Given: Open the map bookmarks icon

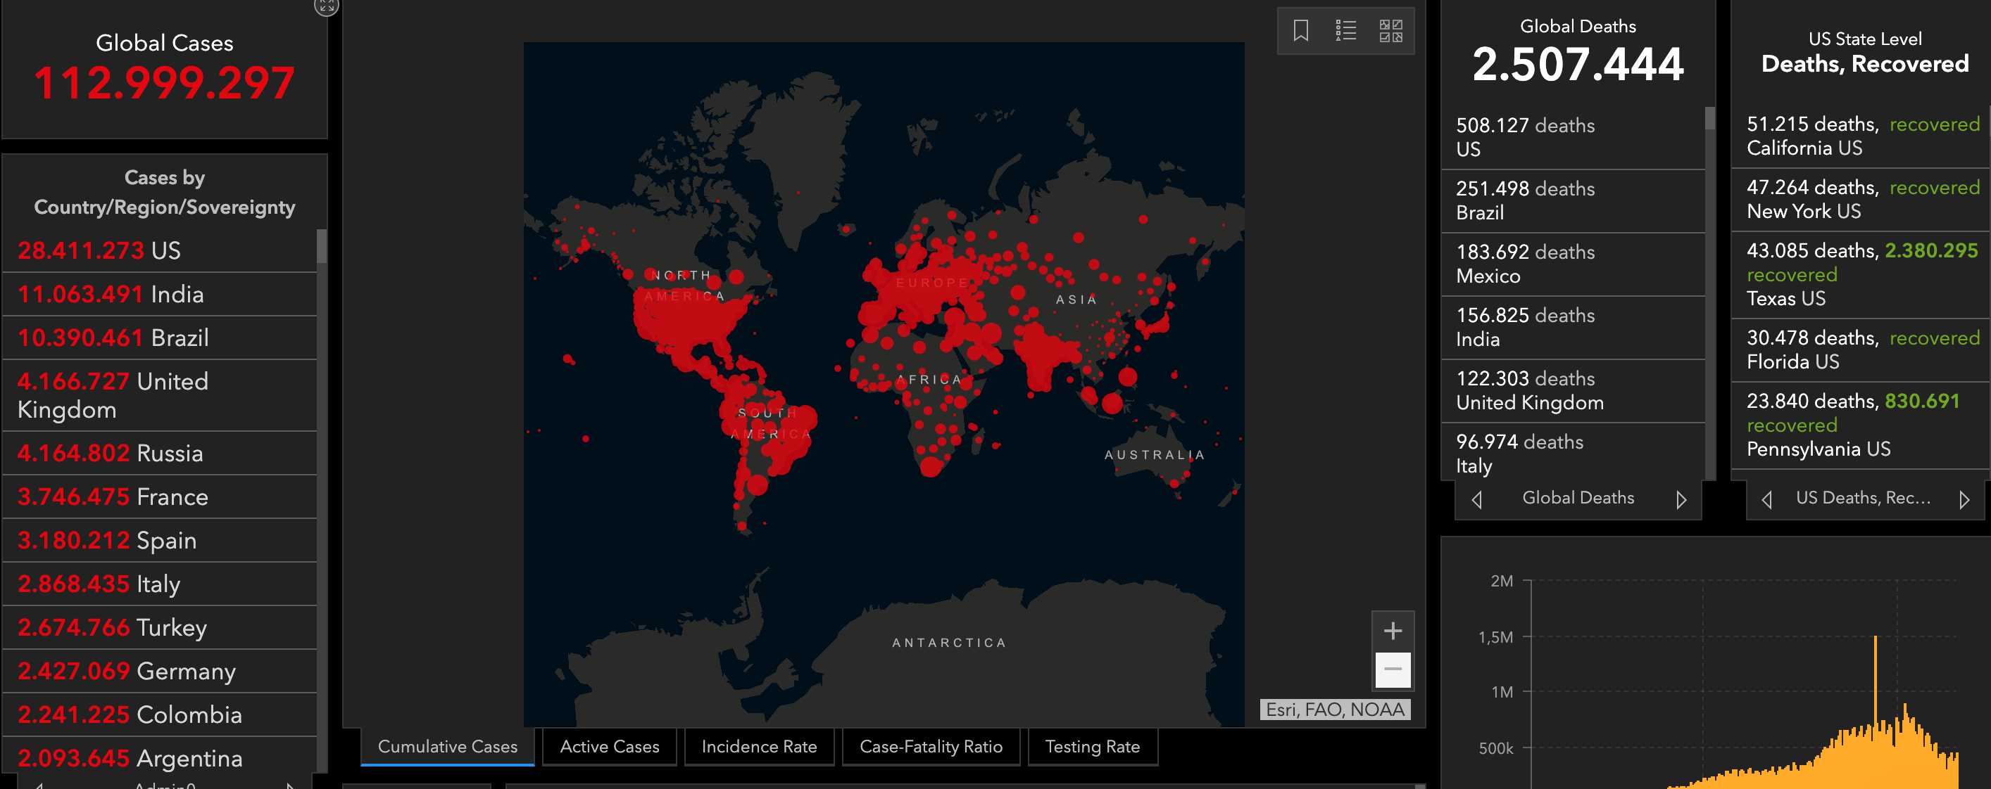Looking at the screenshot, I should [x=1301, y=31].
